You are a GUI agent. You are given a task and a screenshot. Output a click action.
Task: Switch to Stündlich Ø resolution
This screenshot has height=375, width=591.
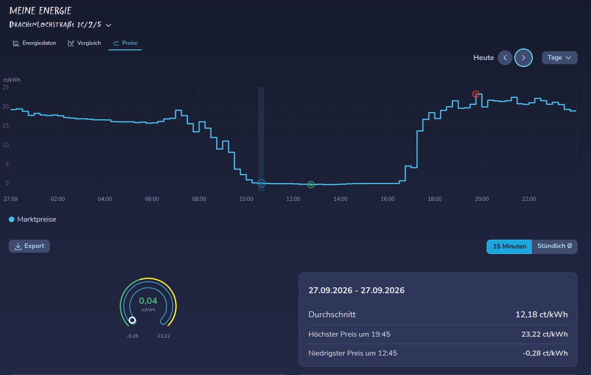[555, 247]
